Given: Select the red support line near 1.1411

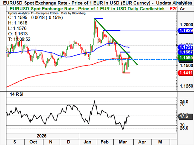Looking at the screenshot, I should click(126, 73).
